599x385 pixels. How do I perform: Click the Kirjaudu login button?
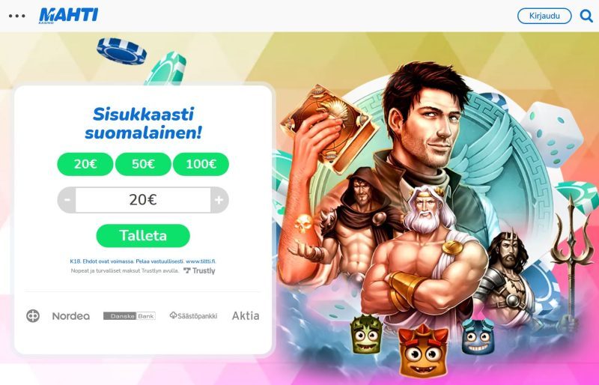point(544,16)
